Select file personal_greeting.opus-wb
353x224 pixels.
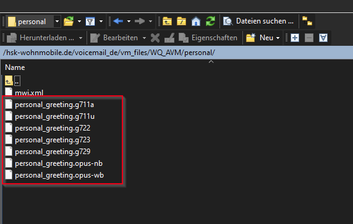pyautogui.click(x=54, y=175)
